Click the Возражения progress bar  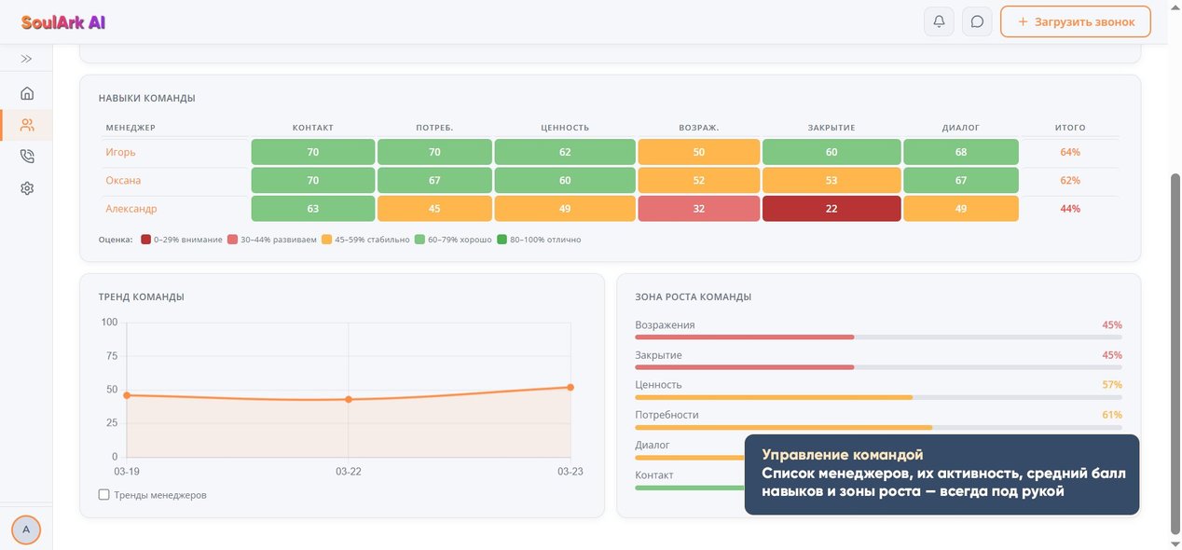pos(878,337)
